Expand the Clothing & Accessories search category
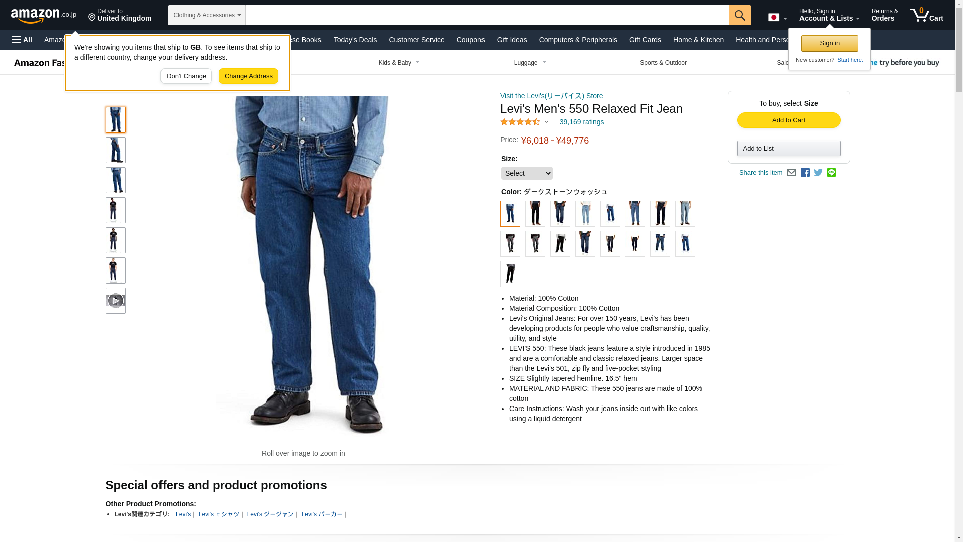963x542 pixels. point(207,15)
